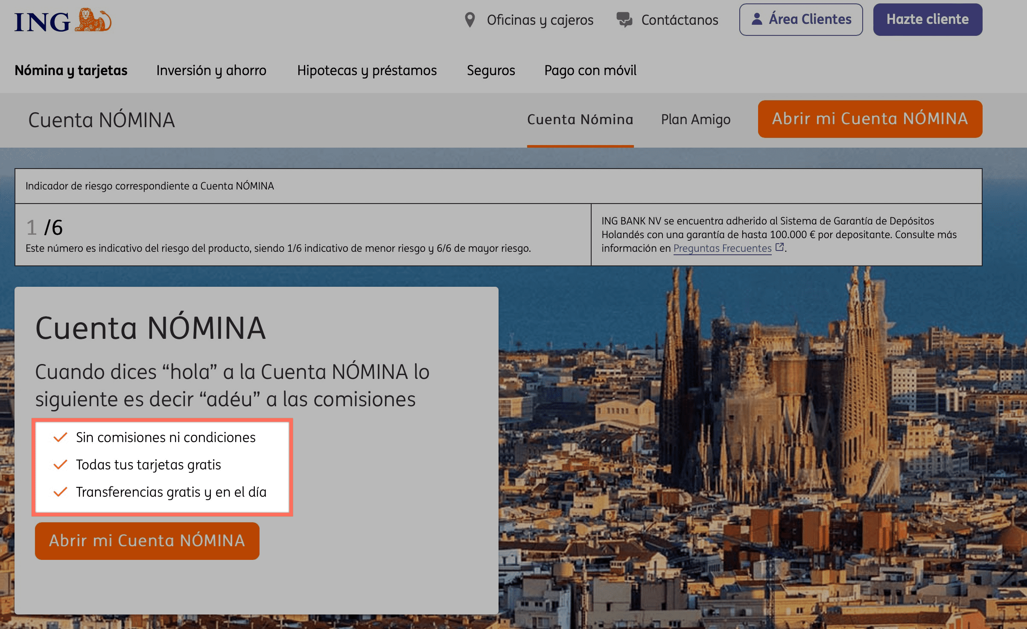Viewport: 1027px width, 629px height.
Task: Click the map pin icon for offices
Action: 470,20
